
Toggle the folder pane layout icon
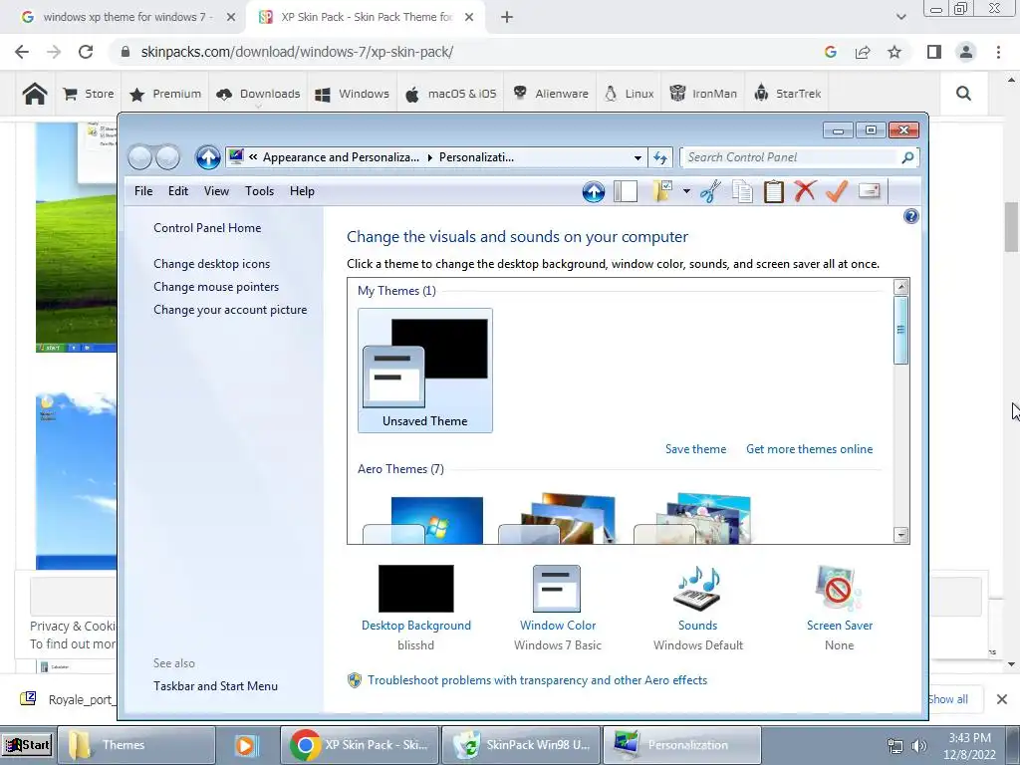(626, 191)
